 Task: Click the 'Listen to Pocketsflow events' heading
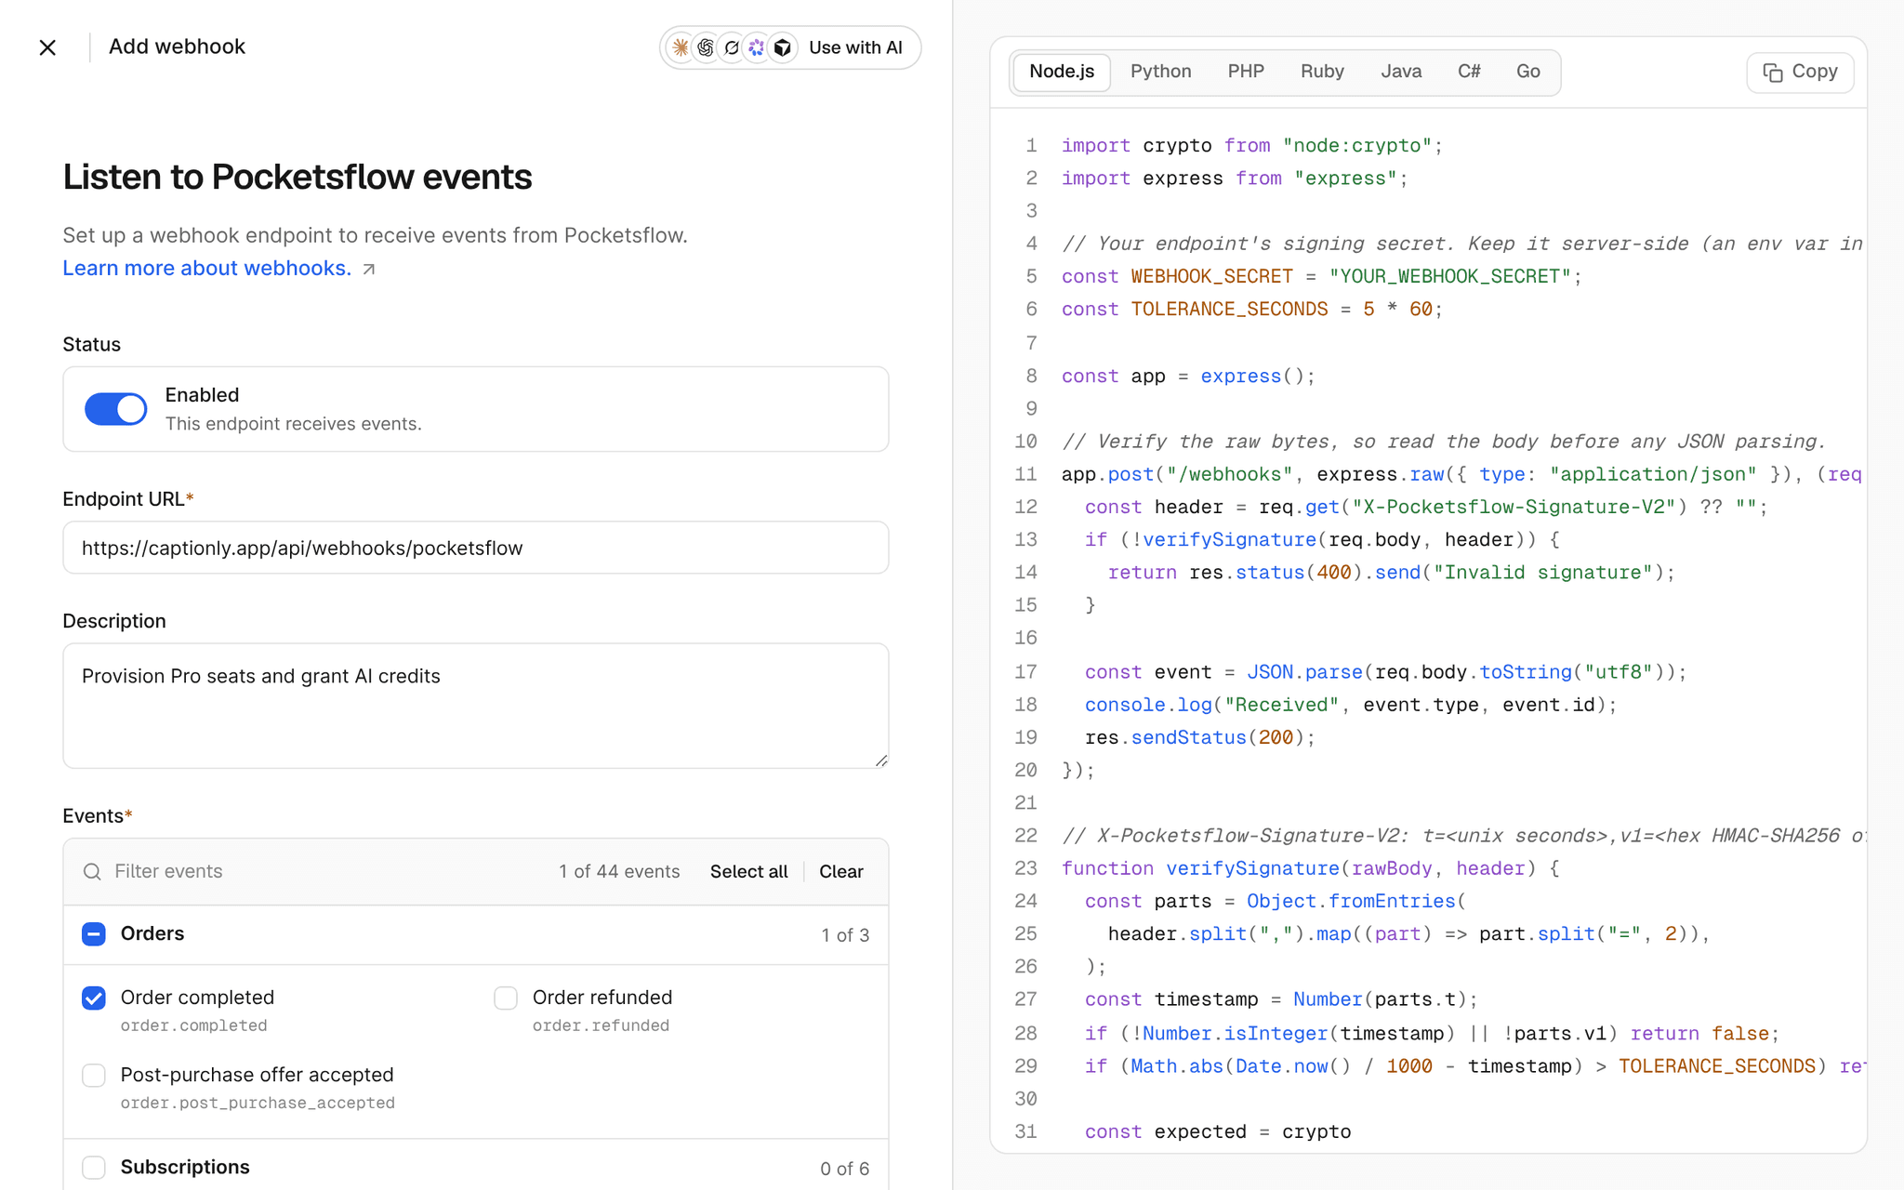click(297, 177)
